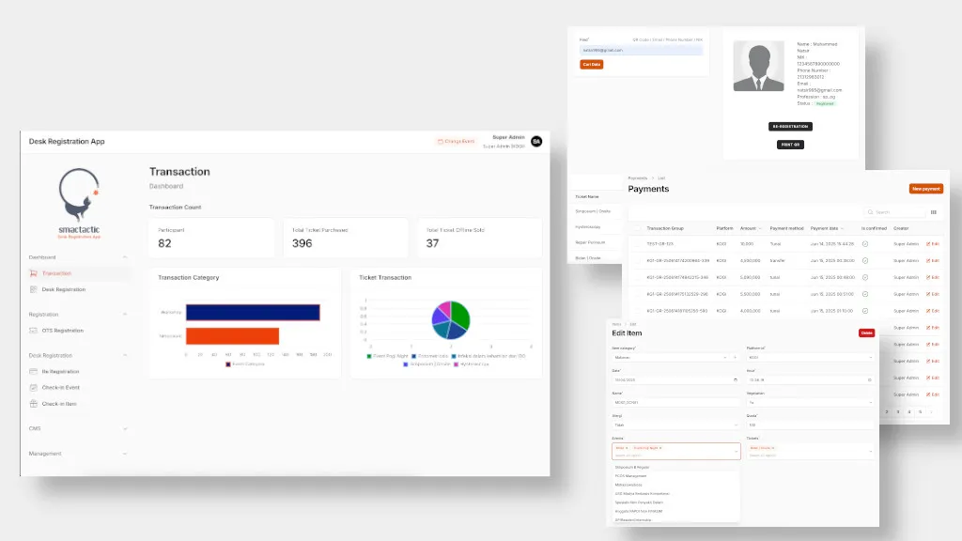Open the Vegetarian dropdown in Edit Item
This screenshot has width=962, height=541.
click(870, 402)
